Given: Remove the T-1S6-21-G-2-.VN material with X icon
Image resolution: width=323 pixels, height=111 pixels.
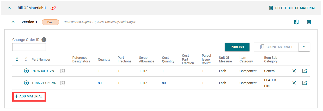Looking at the screenshot, I should 294,83.
